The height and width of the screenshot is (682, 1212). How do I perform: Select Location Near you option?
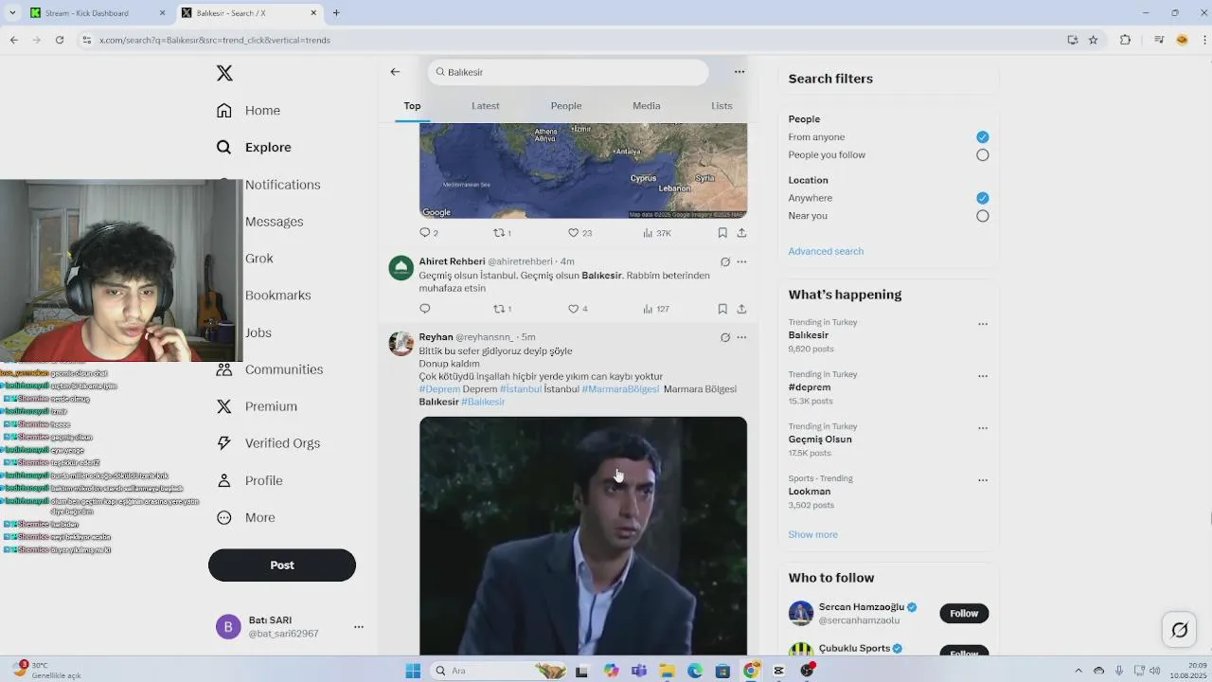983,216
